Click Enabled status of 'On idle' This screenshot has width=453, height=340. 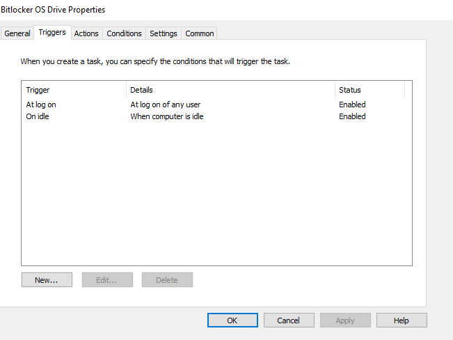(x=352, y=116)
